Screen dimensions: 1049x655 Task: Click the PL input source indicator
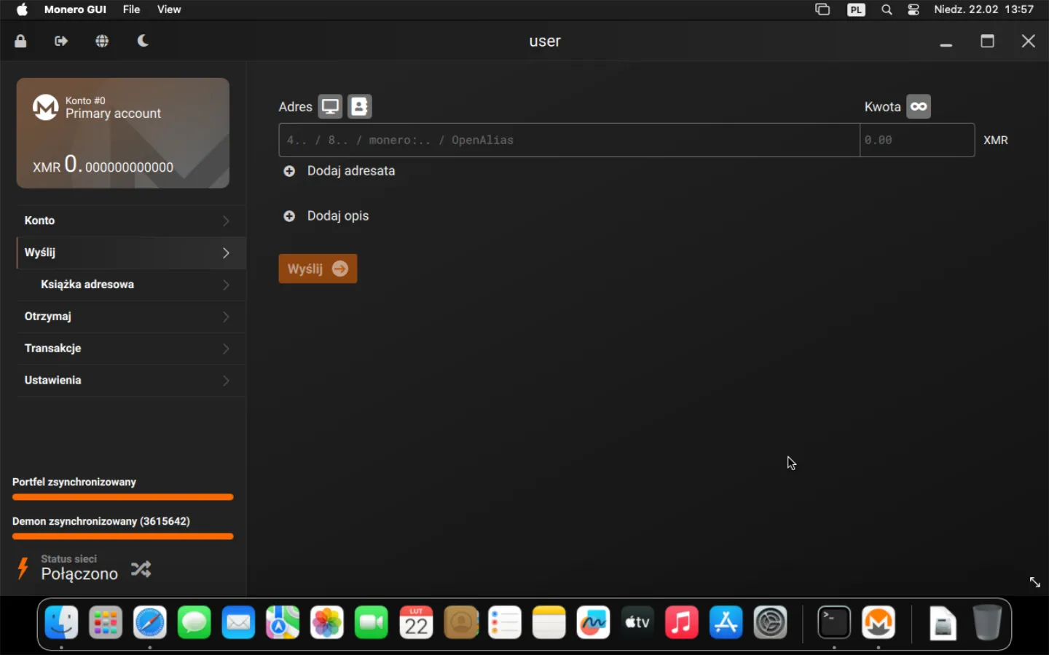click(856, 9)
